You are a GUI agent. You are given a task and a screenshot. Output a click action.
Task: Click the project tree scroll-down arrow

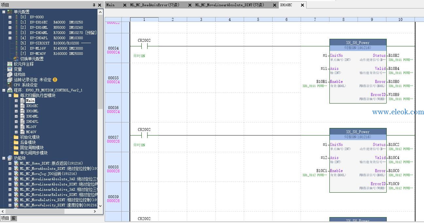100,206
